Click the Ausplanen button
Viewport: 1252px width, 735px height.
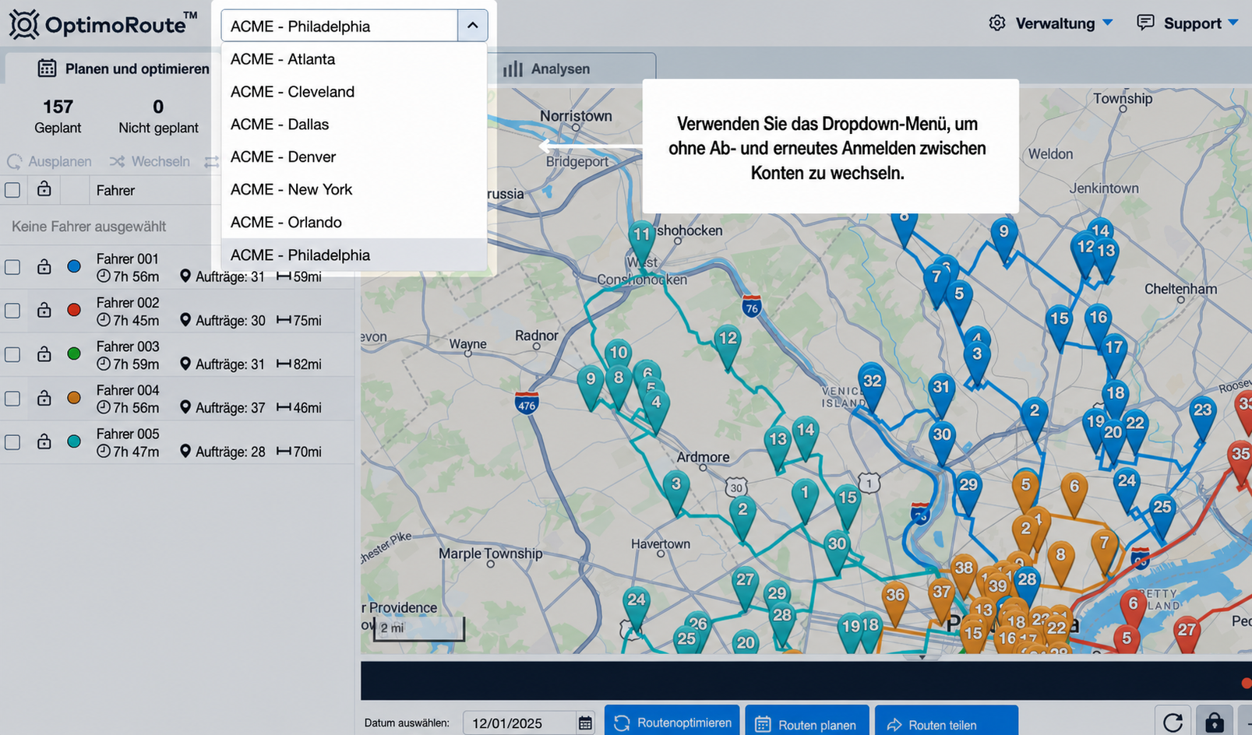[x=50, y=161]
